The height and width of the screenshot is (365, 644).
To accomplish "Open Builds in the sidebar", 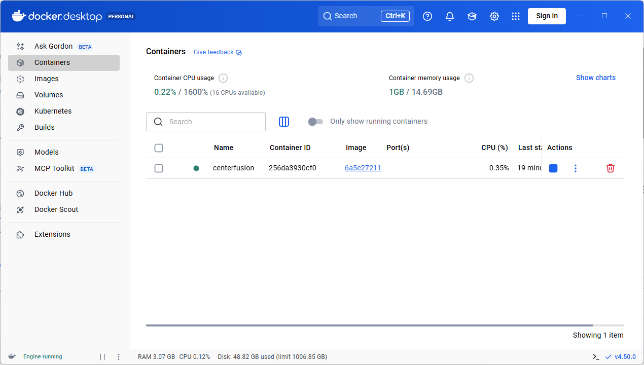I will [x=64, y=127].
